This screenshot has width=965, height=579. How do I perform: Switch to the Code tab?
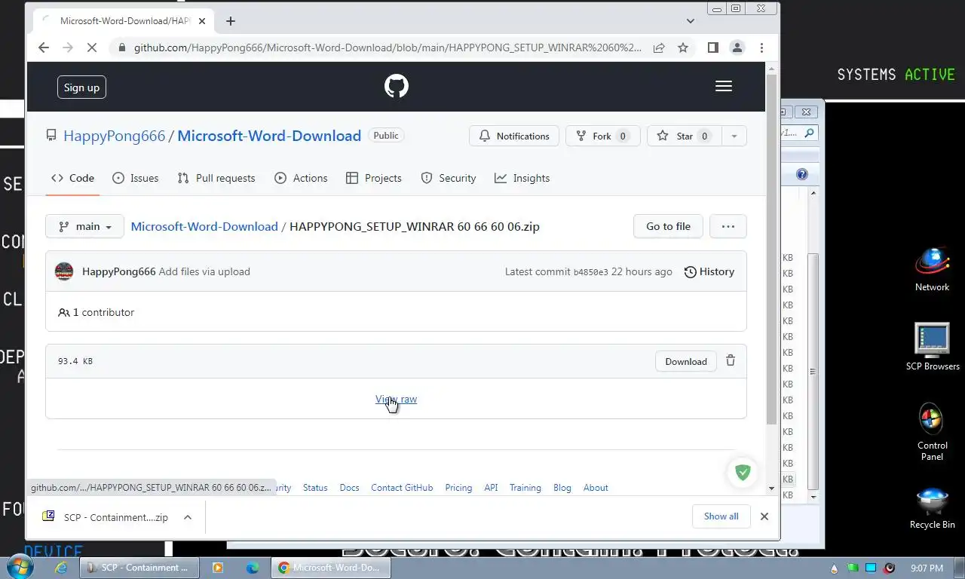[x=72, y=178]
